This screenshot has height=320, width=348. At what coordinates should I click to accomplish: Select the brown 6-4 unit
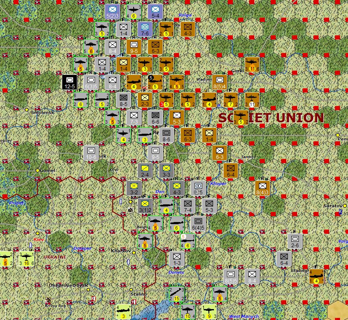(x=231, y=171)
